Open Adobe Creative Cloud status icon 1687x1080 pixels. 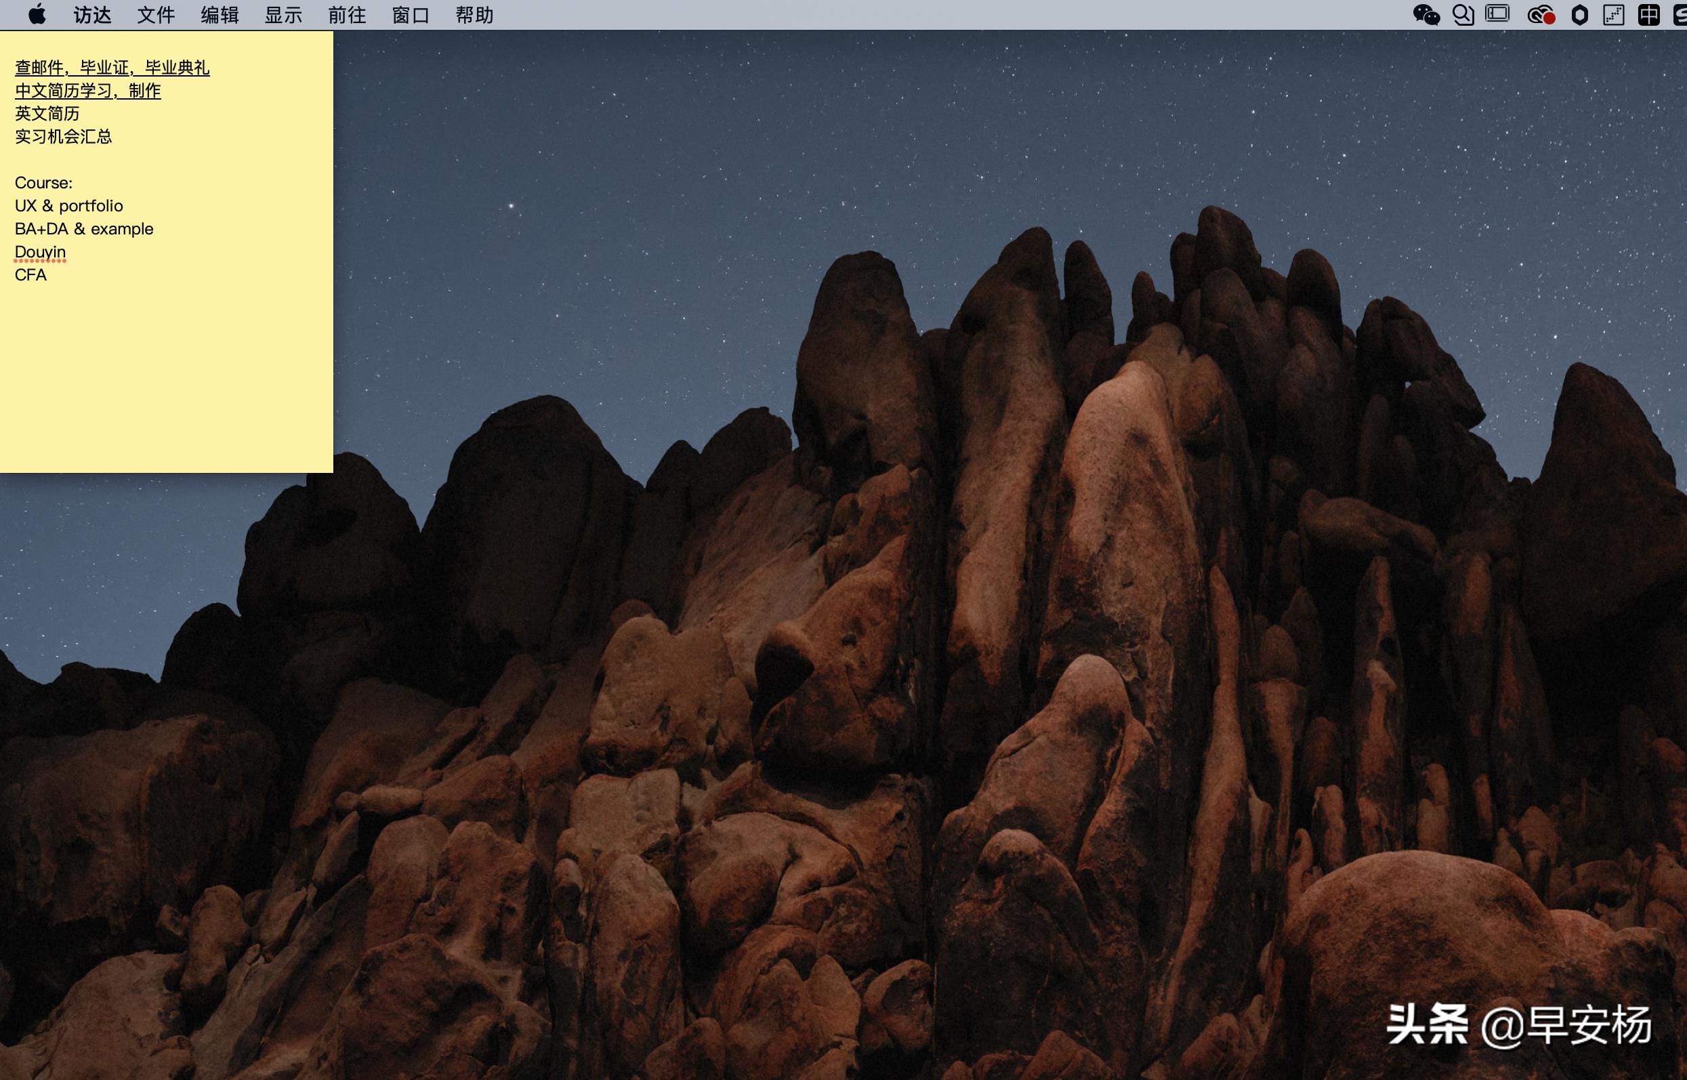(1541, 15)
